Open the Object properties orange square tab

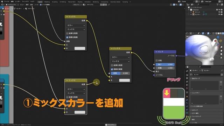[x=187, y=97]
